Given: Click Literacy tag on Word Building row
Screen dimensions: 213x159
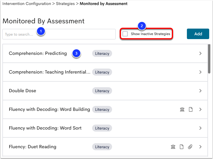Looking at the screenshot, I should 102,109.
